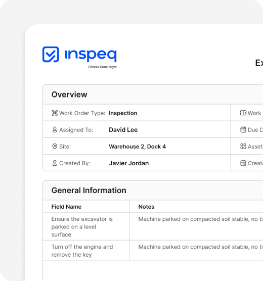The image size is (263, 281).
Task: Click the location pin icon beside Site
Action: 55,146
